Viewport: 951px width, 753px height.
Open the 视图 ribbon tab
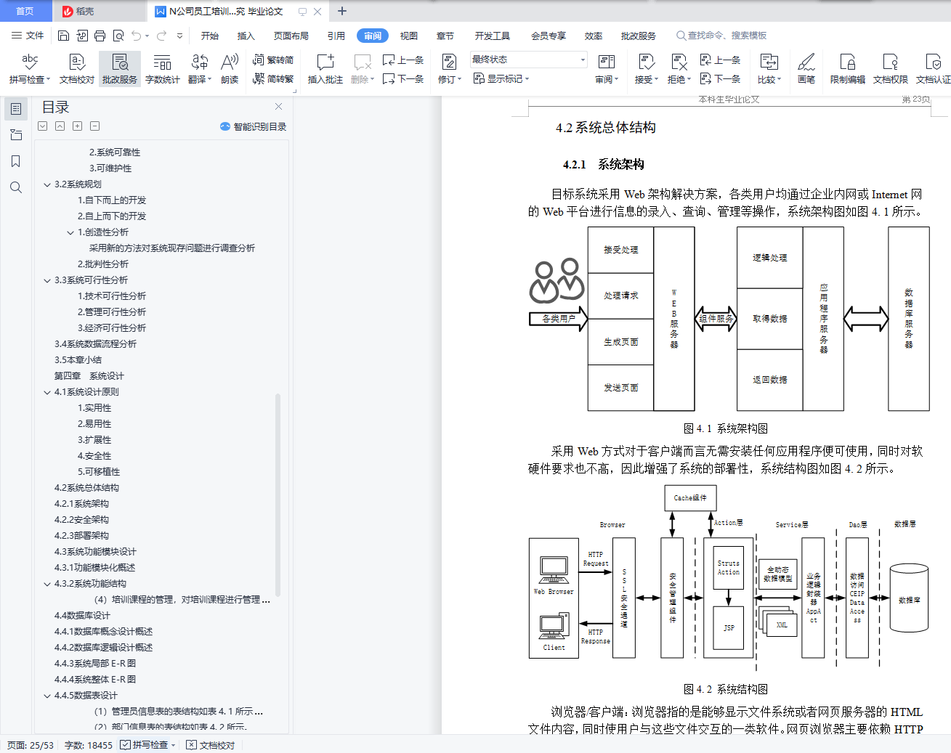point(409,36)
